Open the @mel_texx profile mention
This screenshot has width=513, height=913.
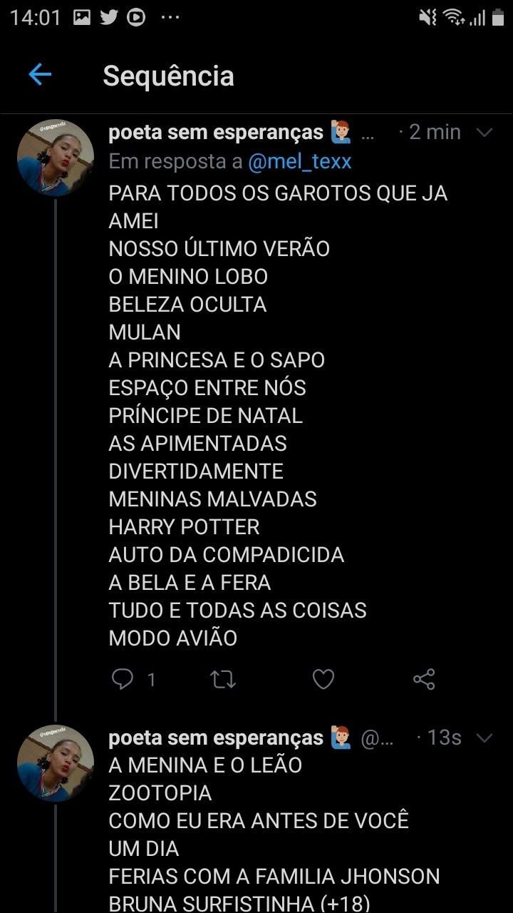pos(299,162)
